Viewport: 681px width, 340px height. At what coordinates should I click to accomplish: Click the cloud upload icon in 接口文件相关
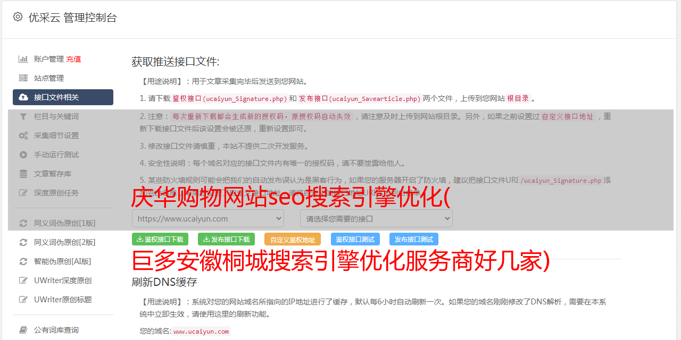pos(23,97)
